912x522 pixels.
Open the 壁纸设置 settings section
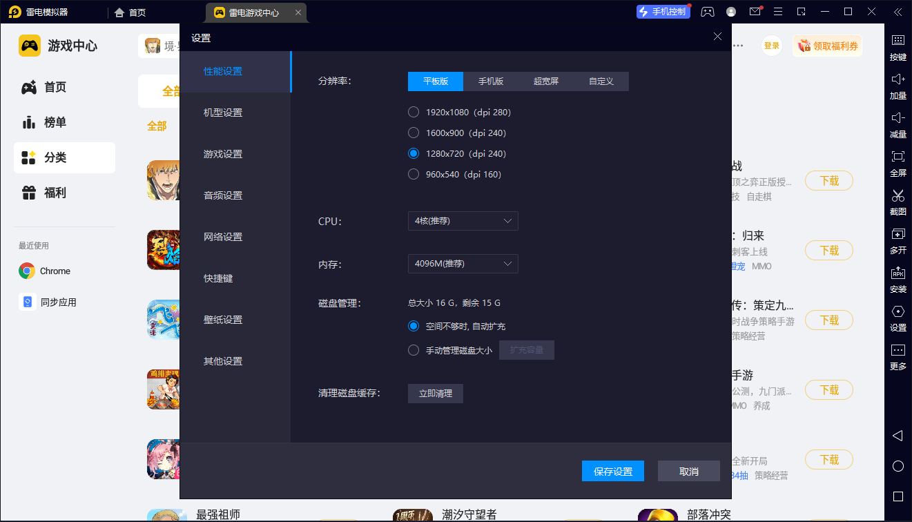pos(221,320)
